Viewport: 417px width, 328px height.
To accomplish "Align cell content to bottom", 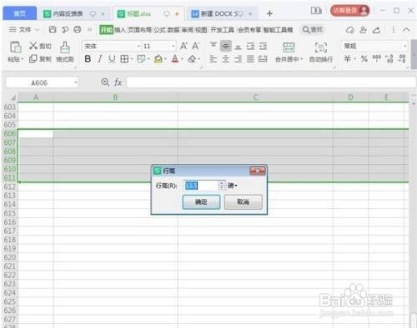I will [x=238, y=47].
